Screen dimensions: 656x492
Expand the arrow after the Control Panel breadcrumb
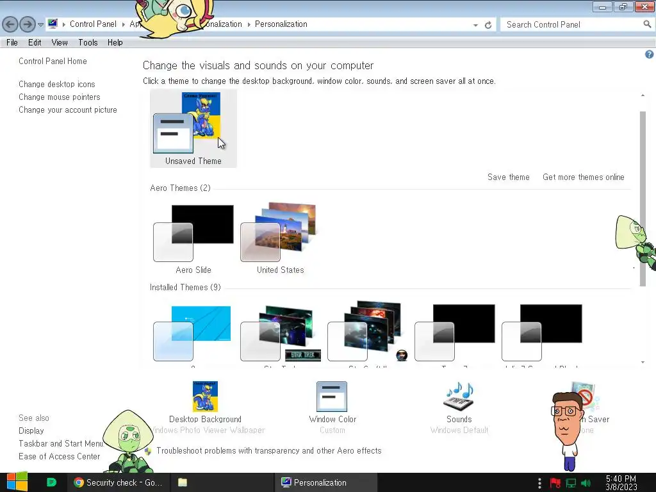point(124,25)
